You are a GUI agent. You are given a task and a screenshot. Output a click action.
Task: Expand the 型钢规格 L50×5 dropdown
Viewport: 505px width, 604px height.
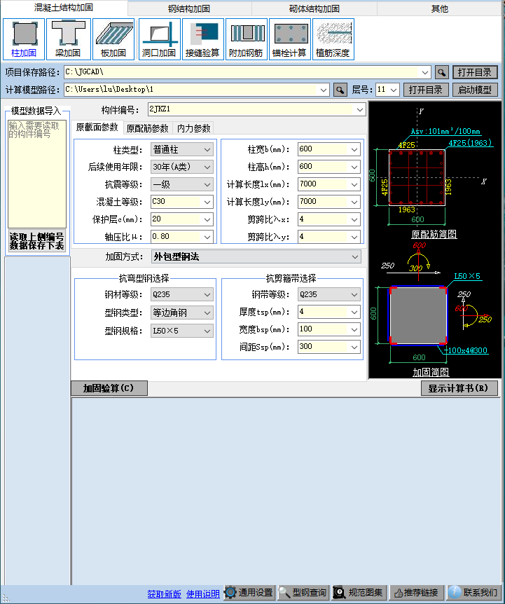[207, 331]
